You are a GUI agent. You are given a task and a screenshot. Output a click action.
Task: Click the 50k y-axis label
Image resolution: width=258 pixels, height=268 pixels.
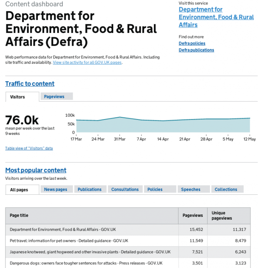[71, 124]
